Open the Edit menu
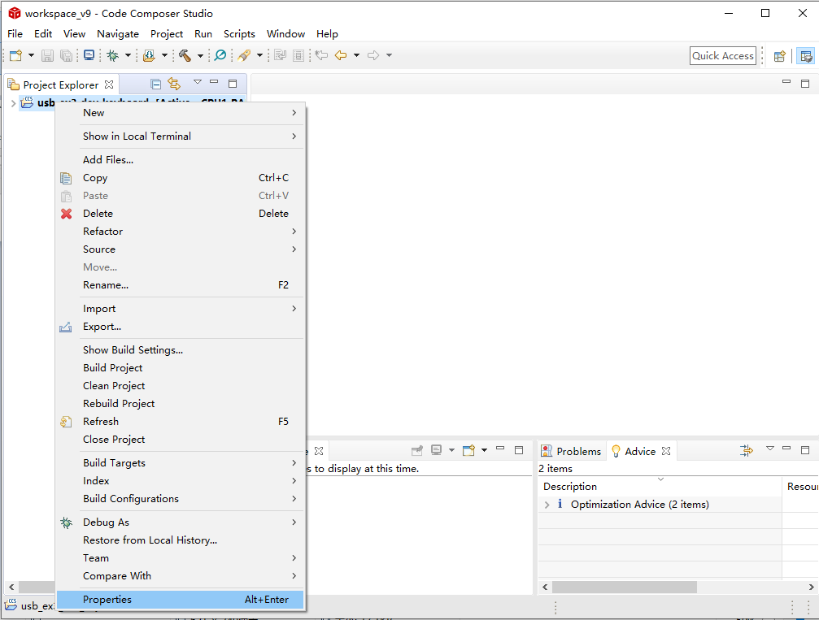The height and width of the screenshot is (620, 819). point(43,34)
